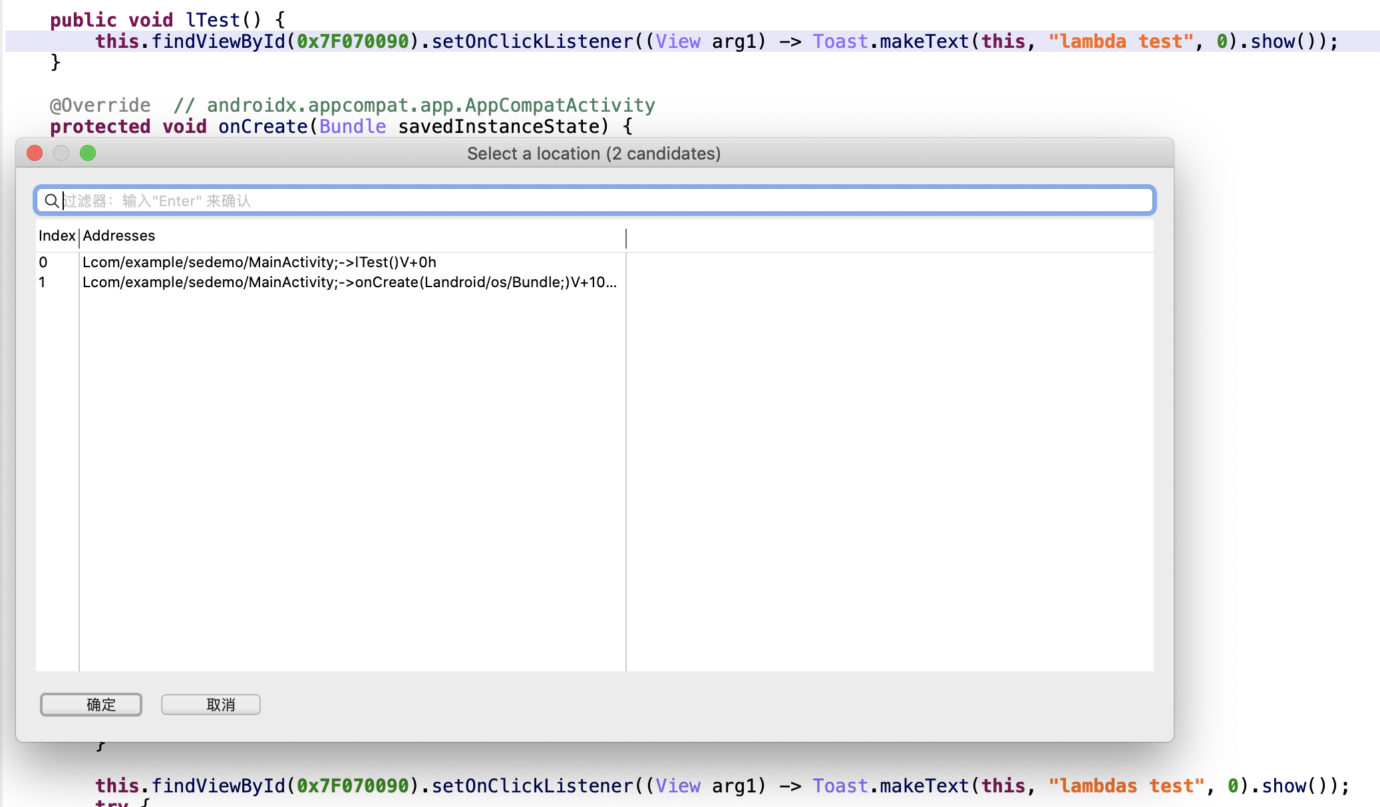
Task: Click the dialog title bar text
Action: tap(594, 154)
